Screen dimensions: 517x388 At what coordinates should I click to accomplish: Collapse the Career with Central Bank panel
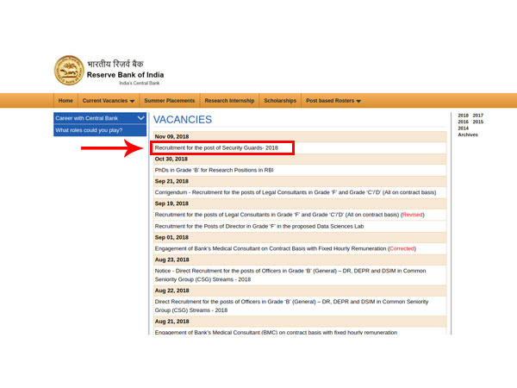(100, 118)
